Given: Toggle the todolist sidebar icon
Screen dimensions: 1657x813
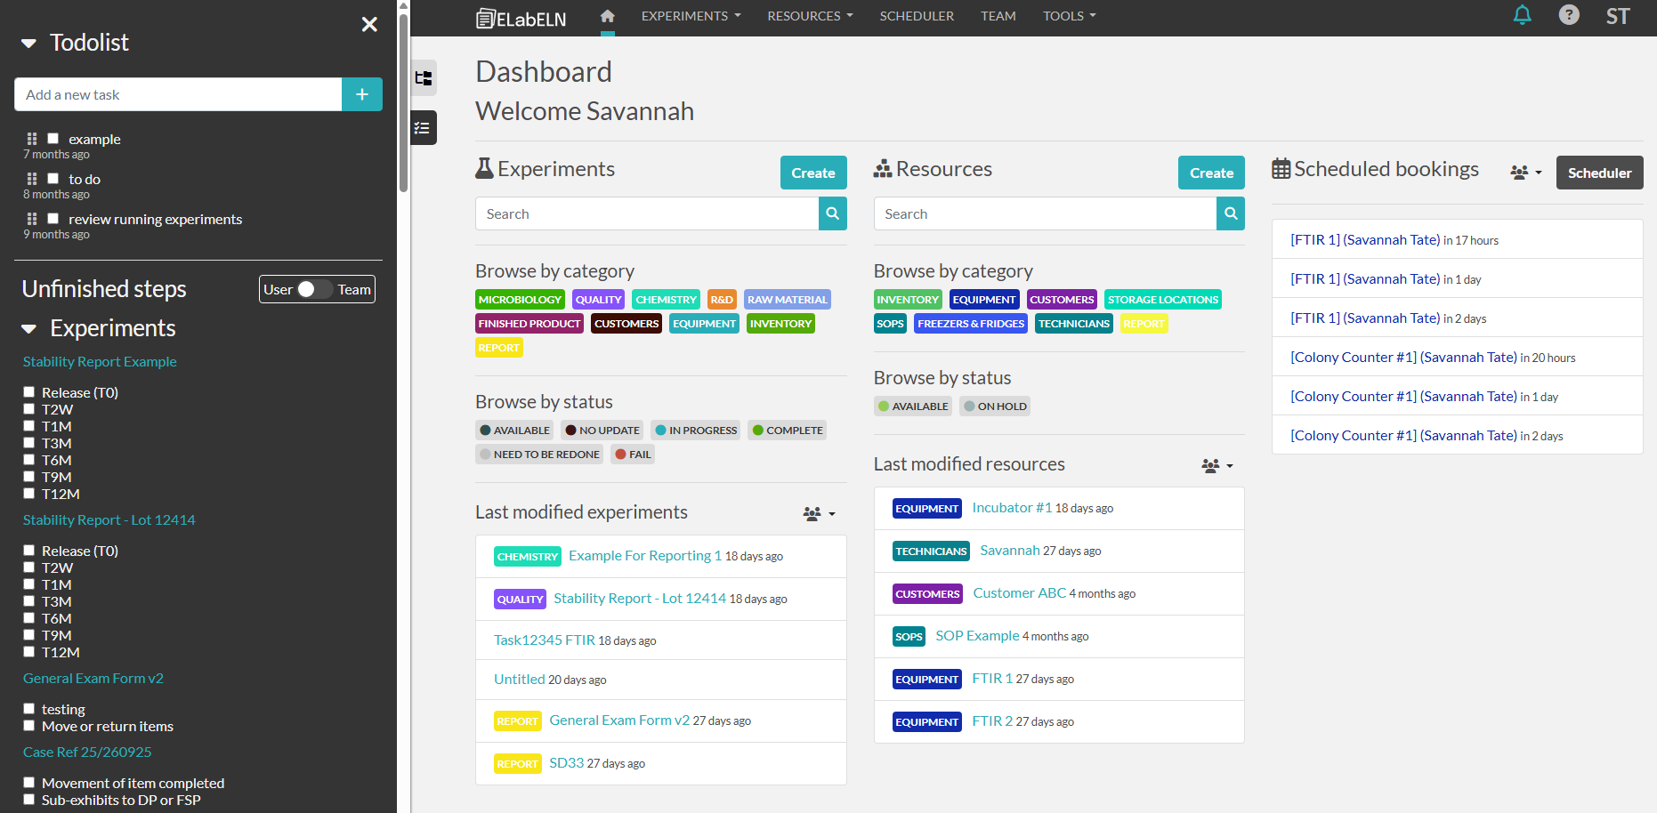Looking at the screenshot, I should pyautogui.click(x=424, y=128).
